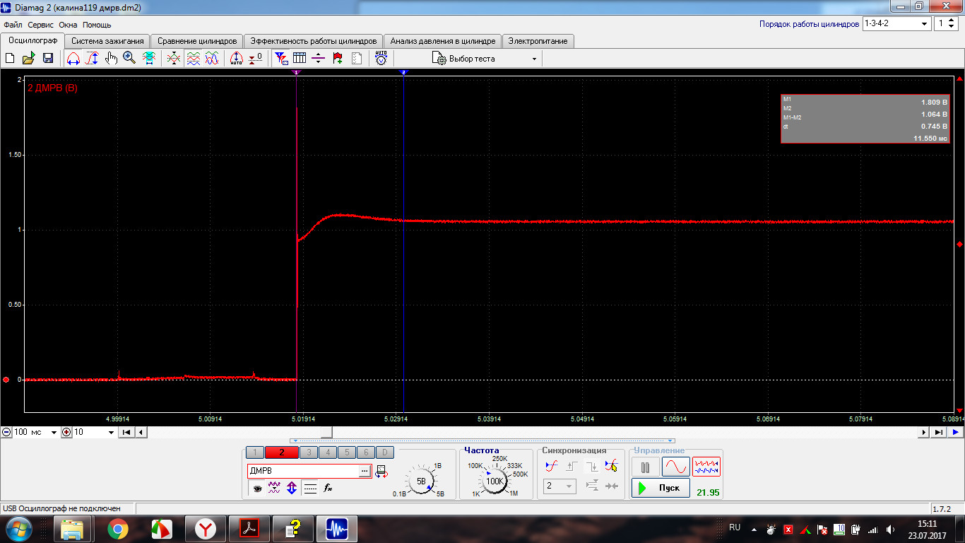965x543 pixels.
Task: Step back one frame on the timeline
Action: [141, 432]
